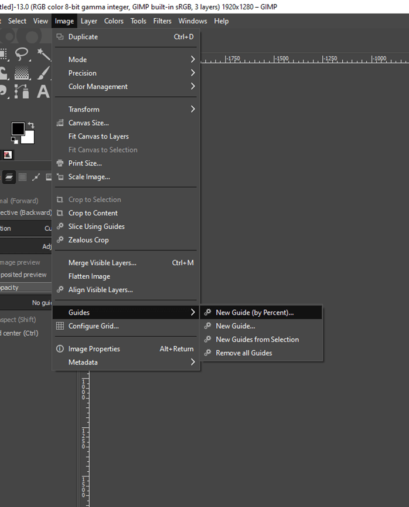409x507 pixels.
Task: Click the icon beside New Guides from Selection
Action: (207, 339)
